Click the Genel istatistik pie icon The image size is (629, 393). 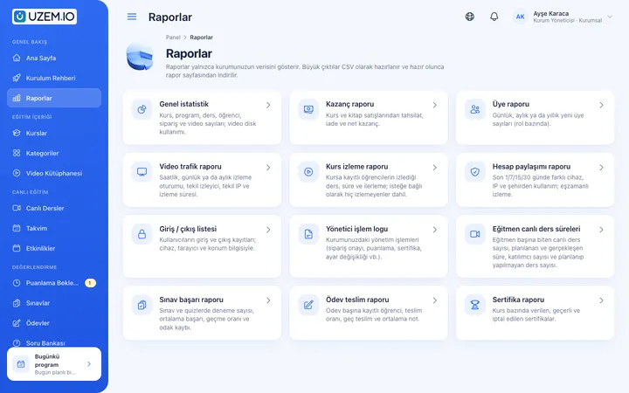click(142, 109)
